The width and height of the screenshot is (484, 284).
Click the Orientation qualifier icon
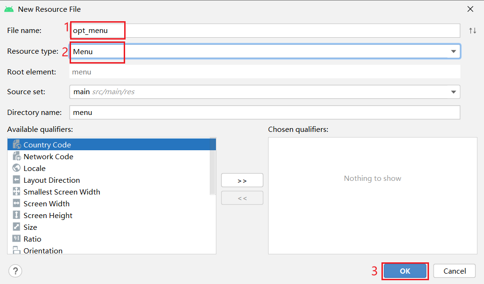click(x=16, y=250)
